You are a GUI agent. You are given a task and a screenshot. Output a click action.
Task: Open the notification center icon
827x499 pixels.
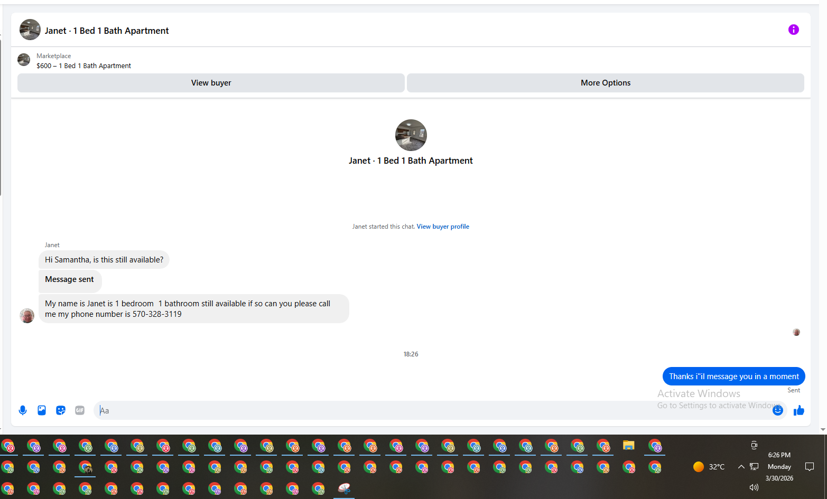[809, 467]
